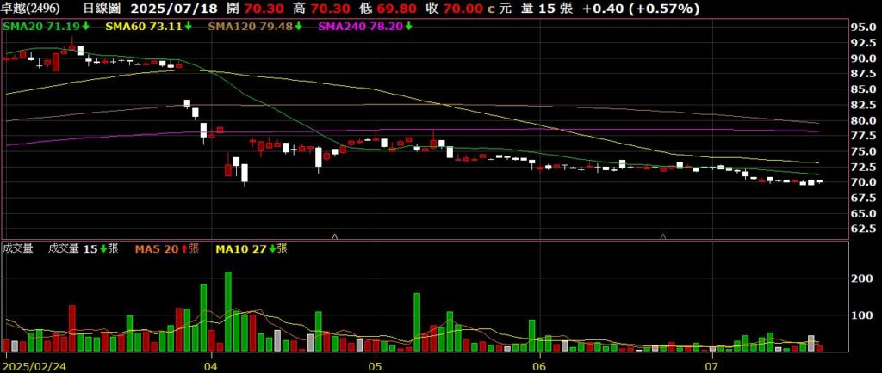Image resolution: width=882 pixels, height=373 pixels.
Task: Click the down arrow after SMA240 78.20
Action: click(x=408, y=27)
